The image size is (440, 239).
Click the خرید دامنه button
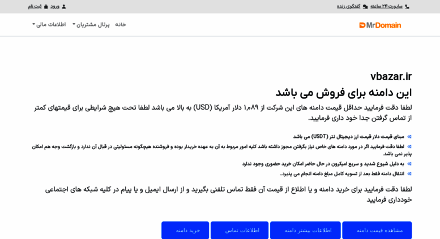point(185,230)
